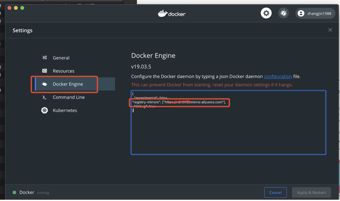Screen dimensions: 340x201
Task: Click the "debug" line in the editor
Action: coord(145,106)
